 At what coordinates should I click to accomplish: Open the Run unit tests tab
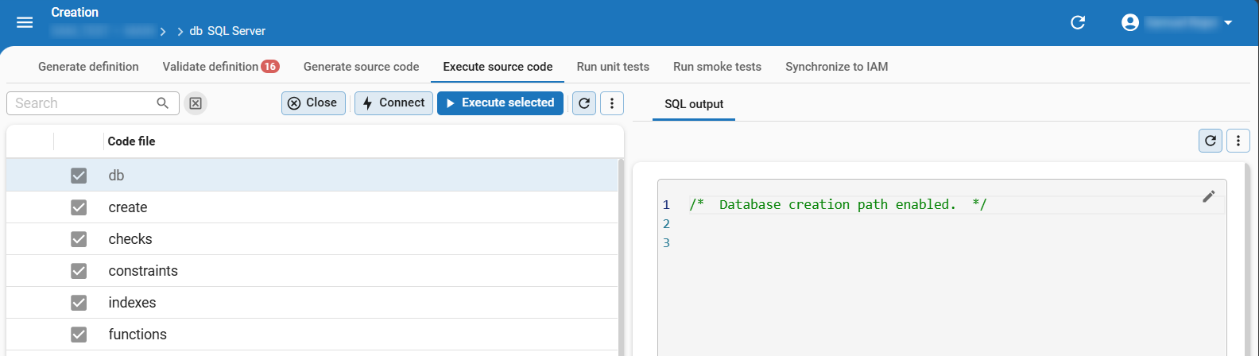[x=613, y=67]
